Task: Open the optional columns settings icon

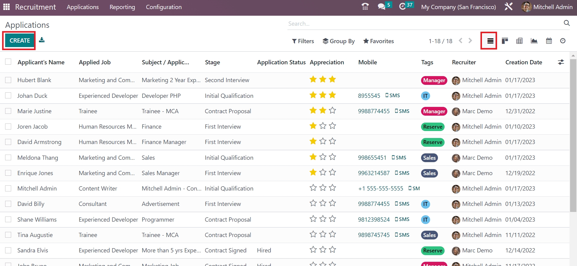Action: (x=561, y=62)
